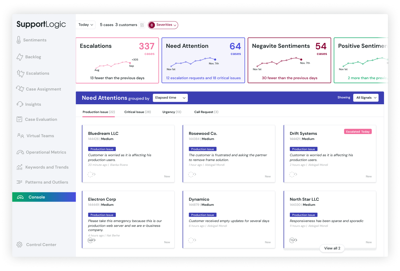Click the '5 cases' count text

(107, 25)
